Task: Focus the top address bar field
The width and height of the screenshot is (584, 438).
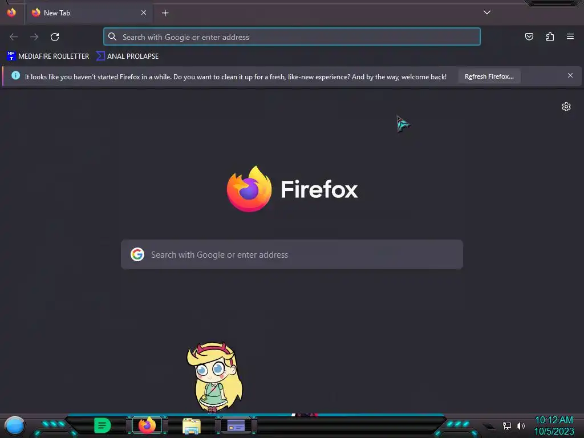Action: (x=292, y=37)
